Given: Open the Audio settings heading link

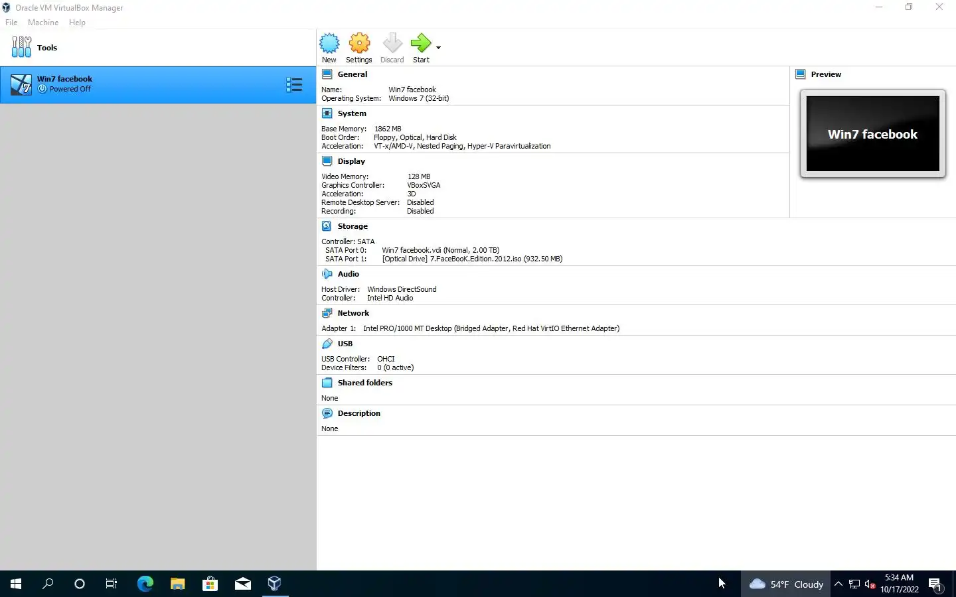Looking at the screenshot, I should [x=349, y=274].
